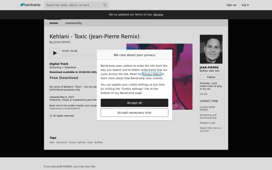
Task: Follow JEAN-PIERRE
Action: click(211, 77)
